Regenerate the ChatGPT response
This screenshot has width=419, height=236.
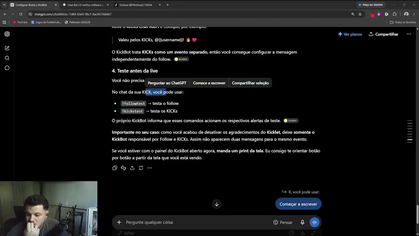[x=141, y=168]
